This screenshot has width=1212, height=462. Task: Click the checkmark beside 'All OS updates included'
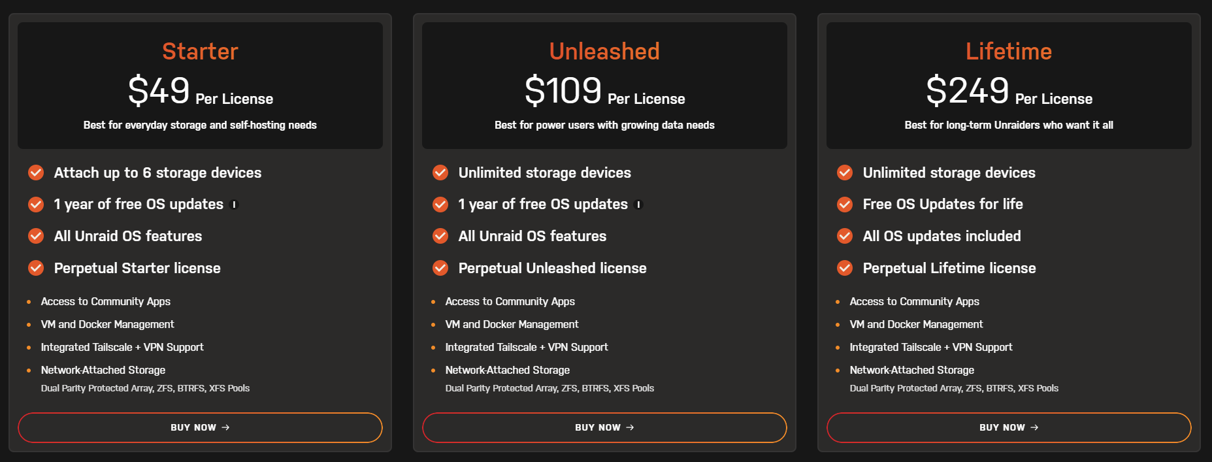(x=844, y=236)
